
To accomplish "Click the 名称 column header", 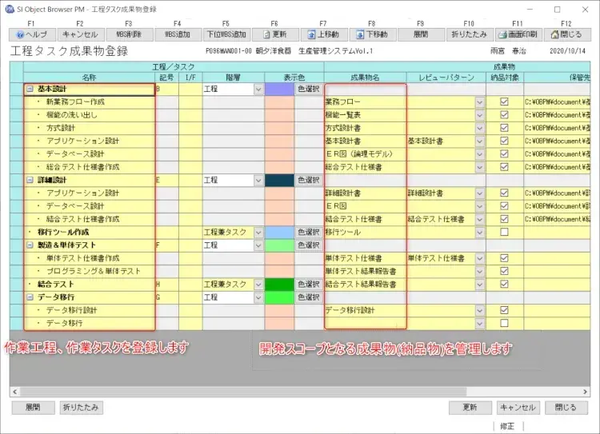I will [89, 78].
